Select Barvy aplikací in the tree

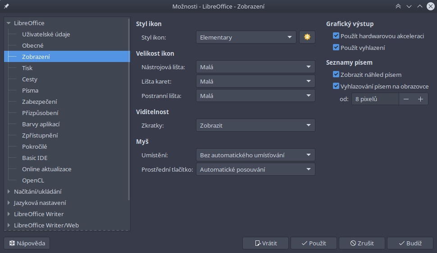pyautogui.click(x=41, y=124)
